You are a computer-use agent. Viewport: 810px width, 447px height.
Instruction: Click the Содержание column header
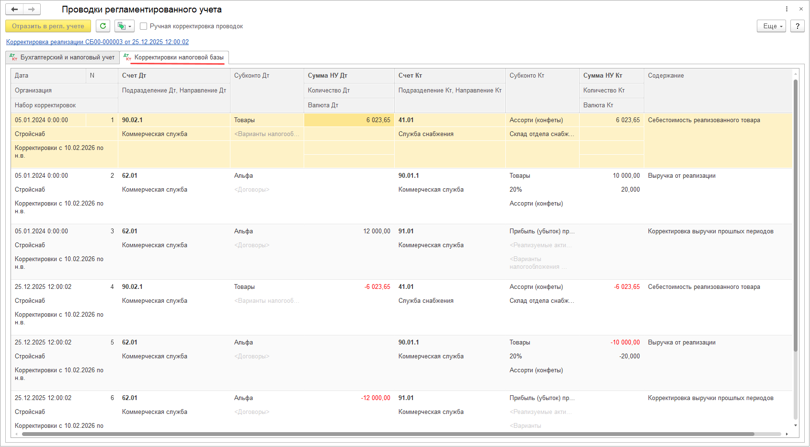666,76
